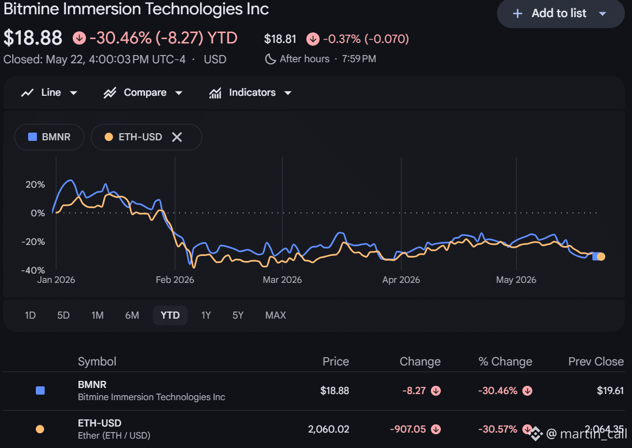Click the down arrow next to ETH change -907.05
The image size is (632, 448).
click(436, 429)
